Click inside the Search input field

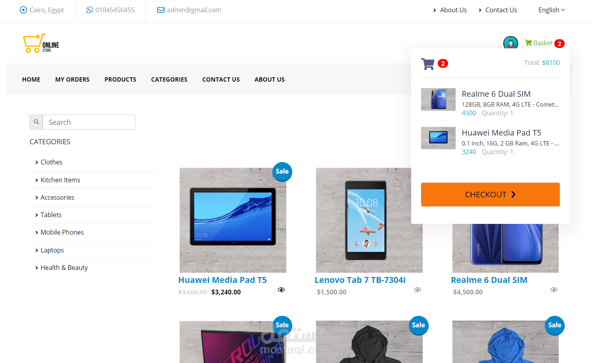tap(88, 122)
